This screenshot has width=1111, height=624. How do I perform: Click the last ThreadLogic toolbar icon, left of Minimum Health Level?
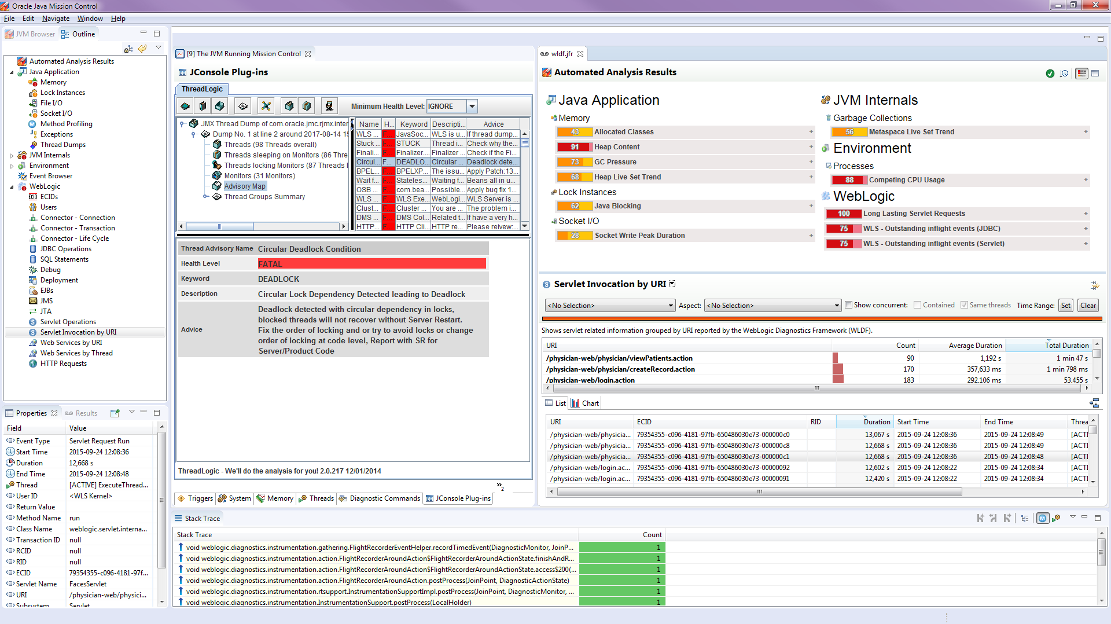[329, 106]
